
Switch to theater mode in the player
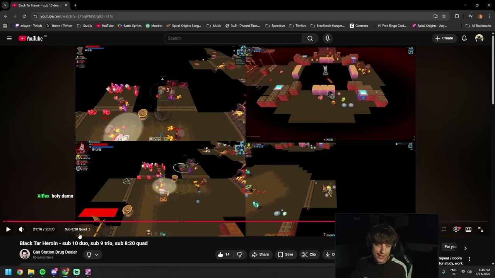click(468, 229)
